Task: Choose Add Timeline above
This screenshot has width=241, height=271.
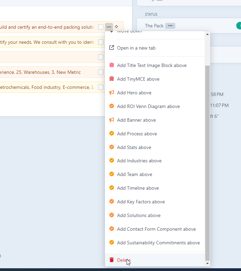Action: coord(138,188)
